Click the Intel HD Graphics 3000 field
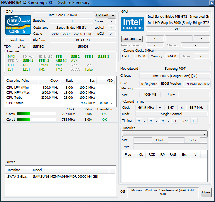Viewport: 215px width, 202px height. (178, 23)
